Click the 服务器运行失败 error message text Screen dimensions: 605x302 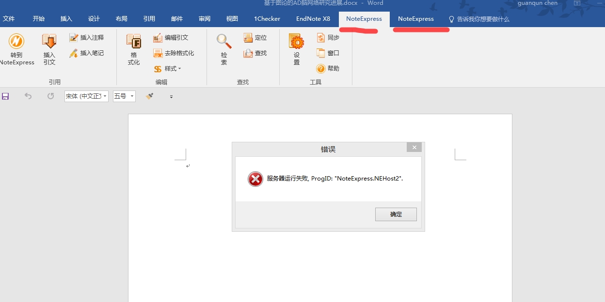pyautogui.click(x=335, y=179)
